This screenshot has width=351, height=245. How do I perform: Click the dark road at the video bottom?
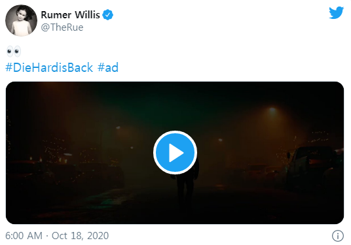tap(175, 214)
